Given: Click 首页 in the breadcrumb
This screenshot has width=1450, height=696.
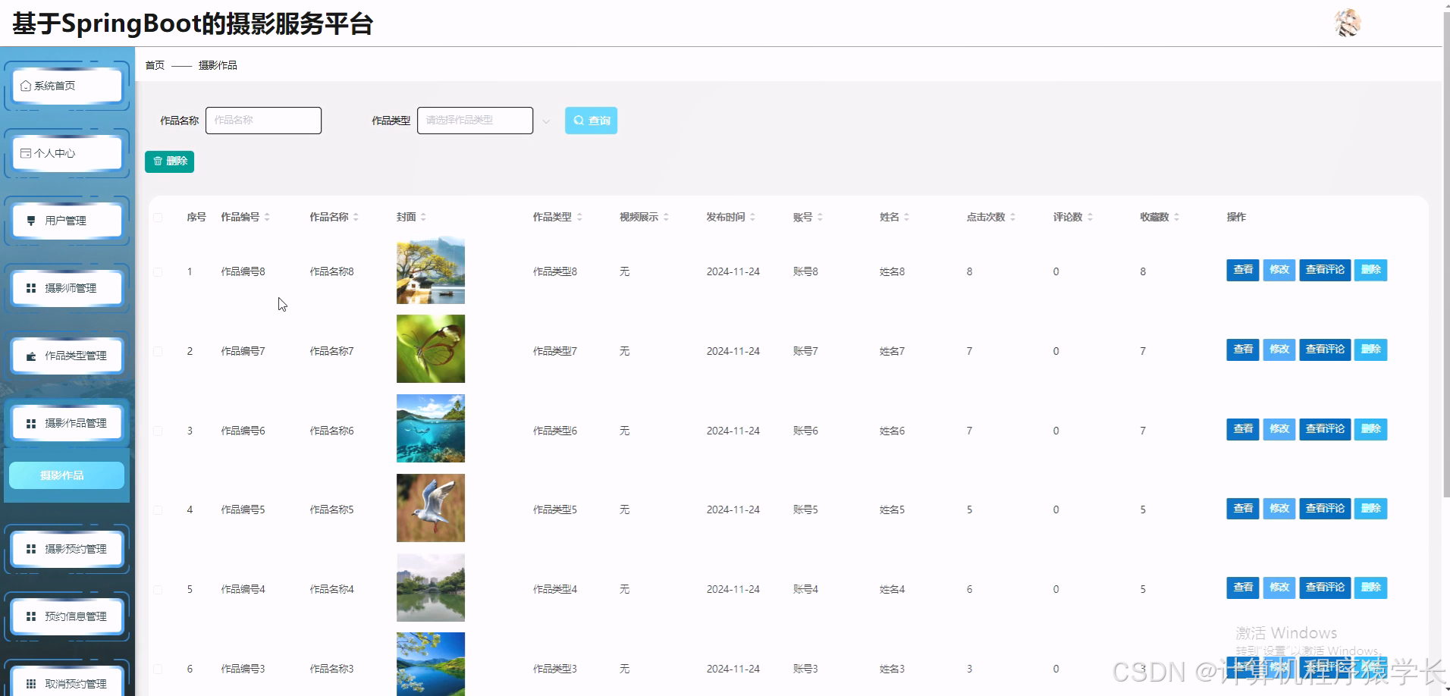Looking at the screenshot, I should coord(154,64).
